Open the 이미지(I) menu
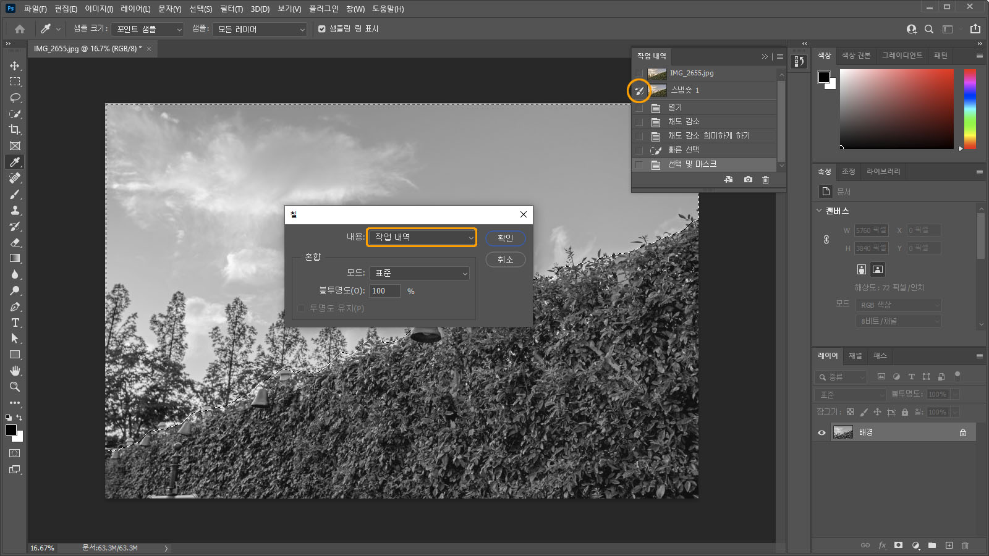Viewport: 989px width, 556px height. pyautogui.click(x=99, y=9)
